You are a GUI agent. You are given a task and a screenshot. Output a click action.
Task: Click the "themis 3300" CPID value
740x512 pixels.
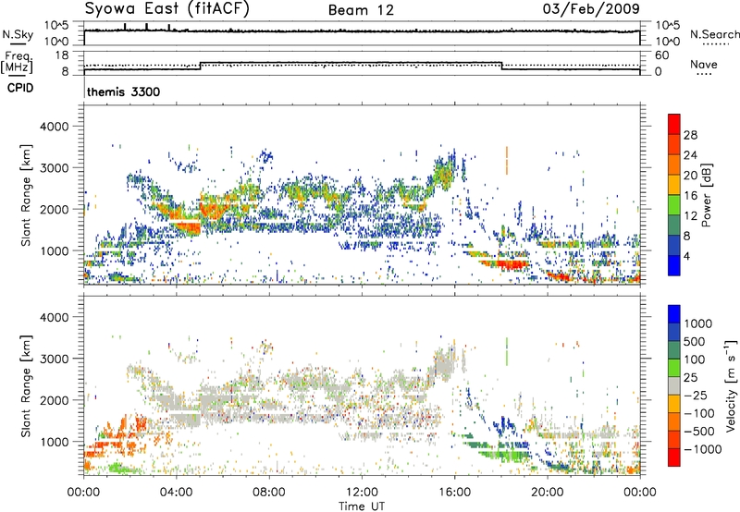click(x=124, y=91)
